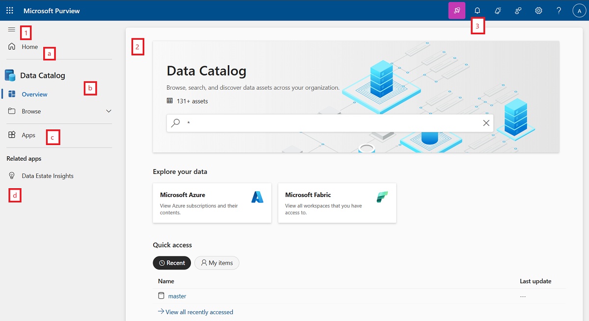Click the highlighted Copilot rocket icon
589x321 pixels.
[456, 10]
